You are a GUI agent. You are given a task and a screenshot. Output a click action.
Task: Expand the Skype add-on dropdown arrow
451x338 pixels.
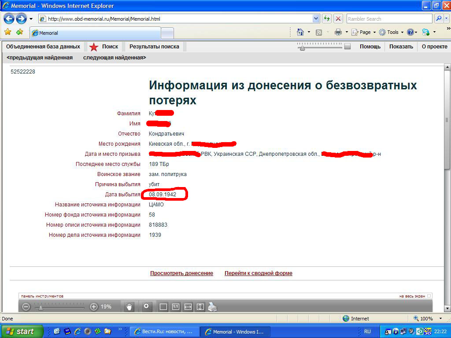pyautogui.click(x=434, y=32)
